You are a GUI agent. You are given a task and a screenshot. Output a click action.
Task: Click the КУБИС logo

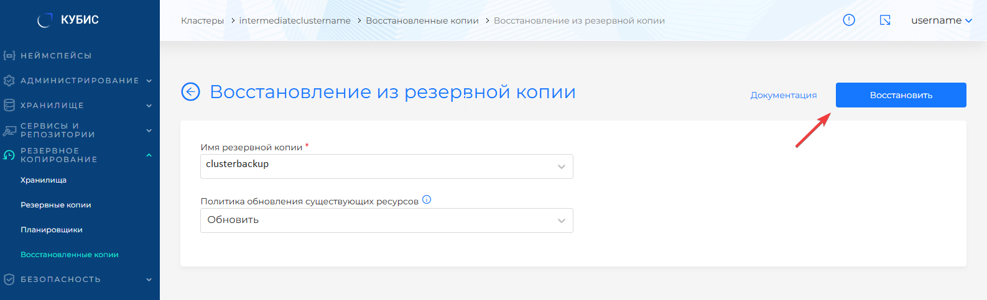click(x=68, y=20)
